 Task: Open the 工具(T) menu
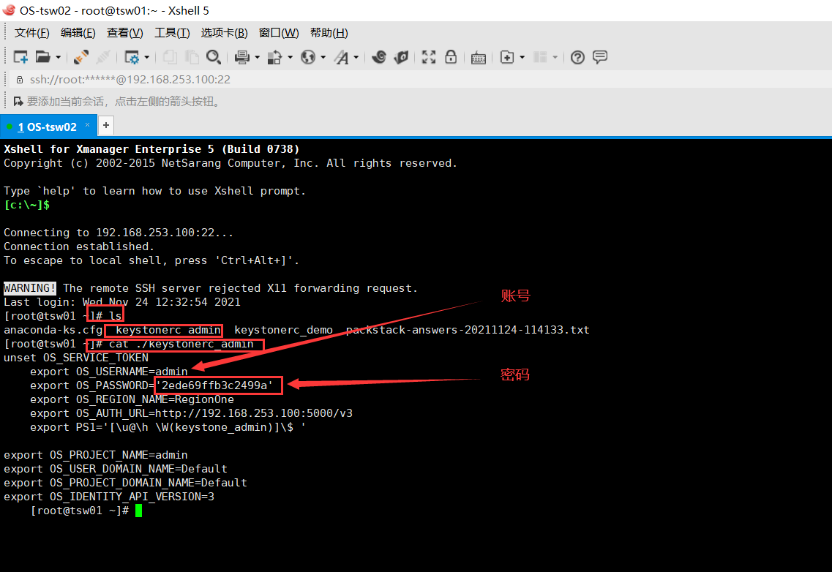point(172,33)
